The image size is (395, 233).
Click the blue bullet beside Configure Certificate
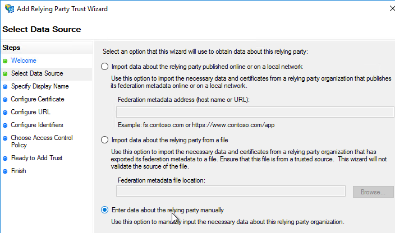tap(5, 100)
